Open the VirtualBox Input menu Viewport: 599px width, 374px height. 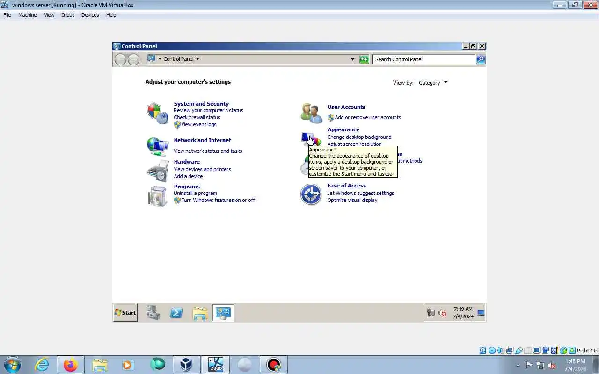click(x=68, y=15)
